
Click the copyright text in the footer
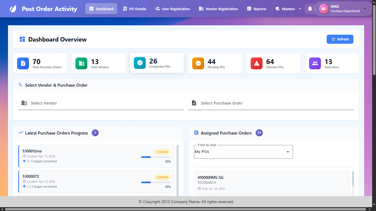[x=186, y=202]
